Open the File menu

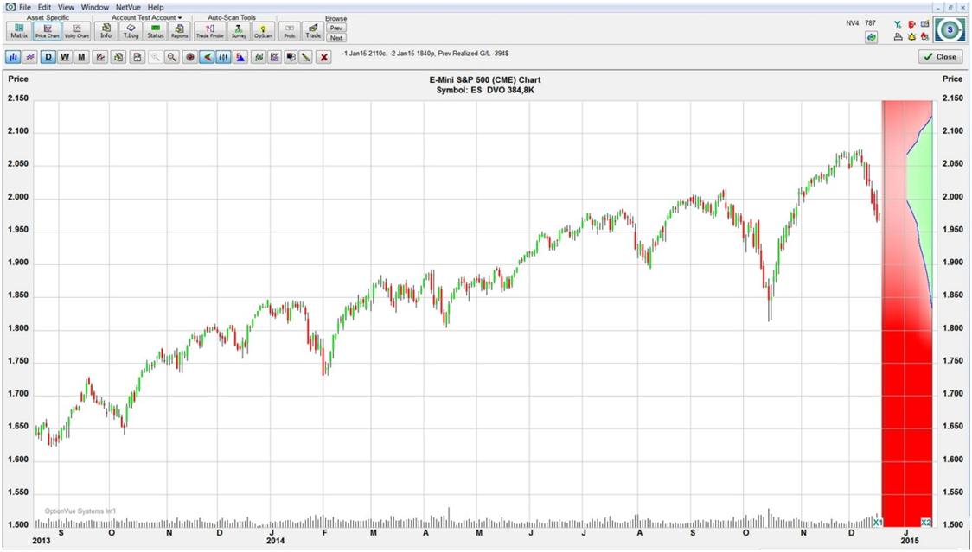[25, 7]
